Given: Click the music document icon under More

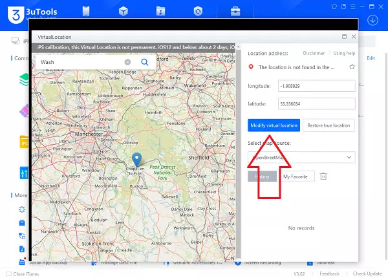Looking at the screenshot, I should pos(22,249).
